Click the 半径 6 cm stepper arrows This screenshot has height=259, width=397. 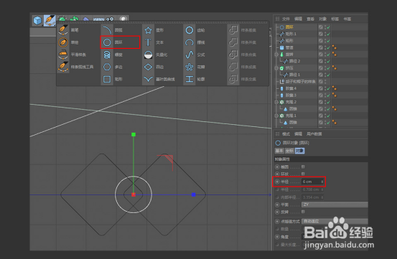(322, 182)
